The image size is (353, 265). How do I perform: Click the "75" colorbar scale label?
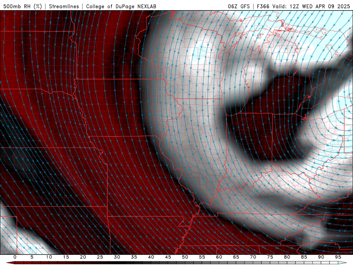[x=270, y=257]
